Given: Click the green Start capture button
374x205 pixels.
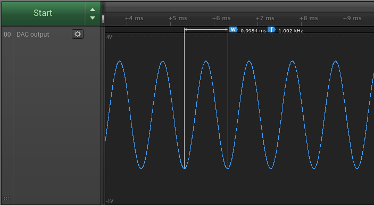Looking at the screenshot, I should pyautogui.click(x=43, y=13).
